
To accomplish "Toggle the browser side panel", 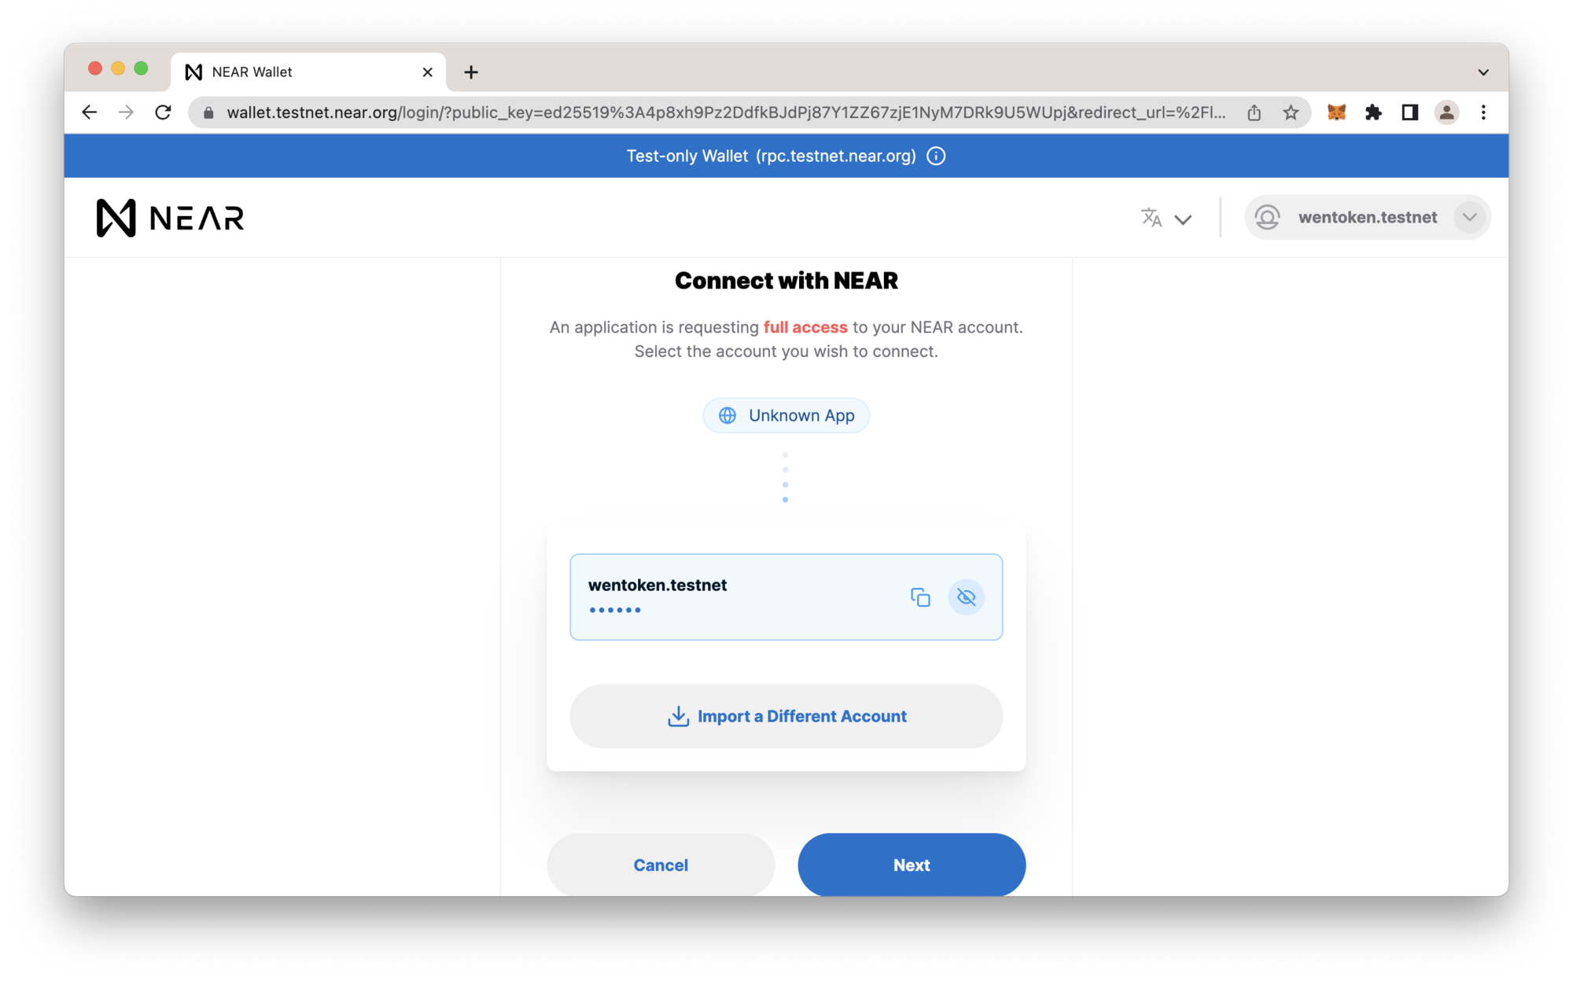I will [x=1409, y=112].
